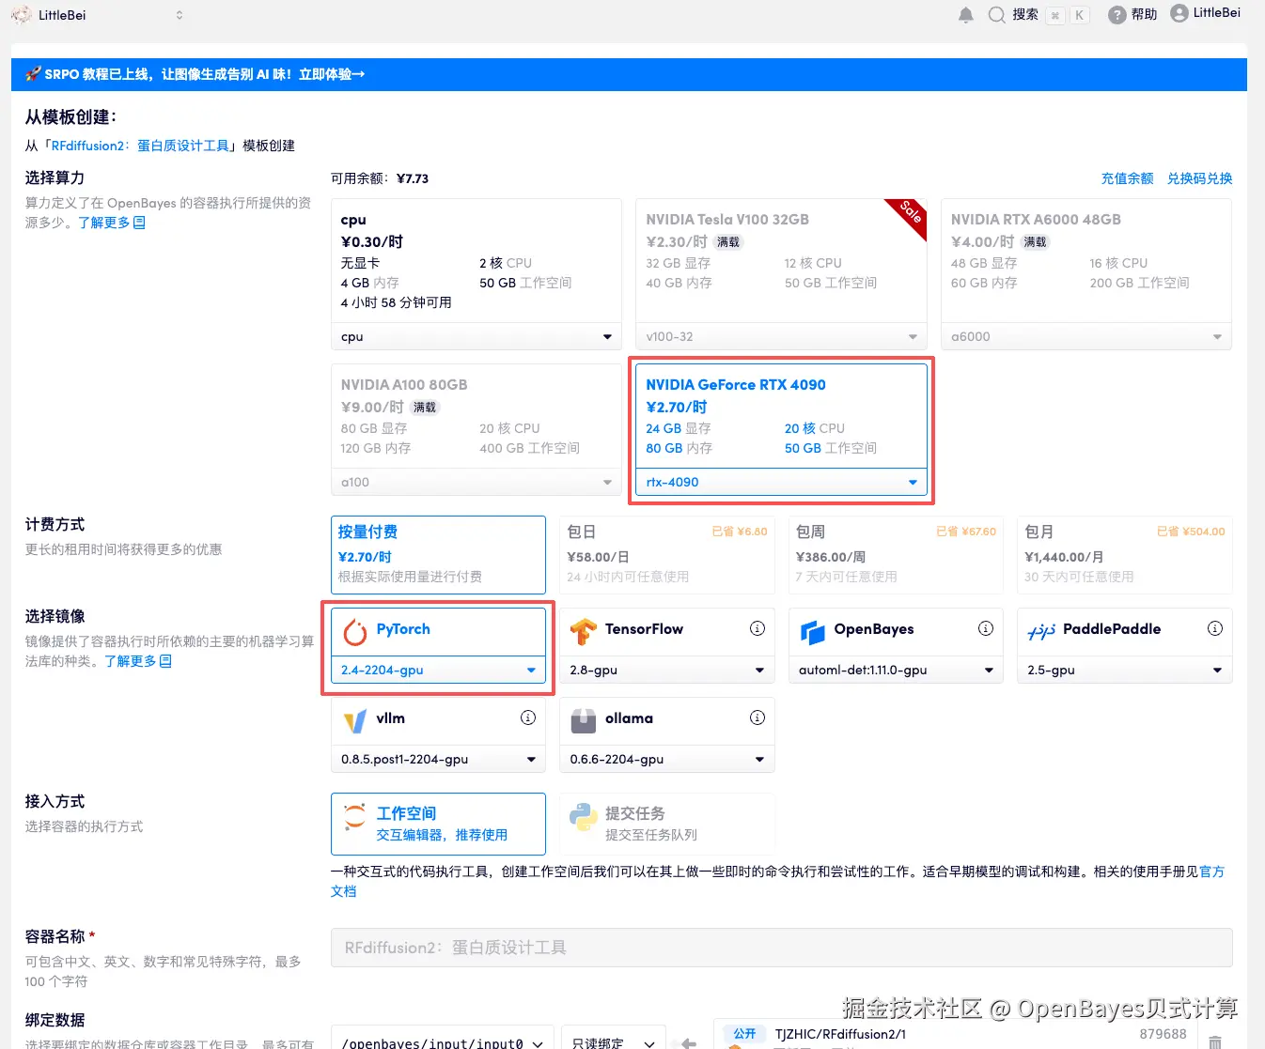
Task: Click the vllm image icon
Action: 354,719
